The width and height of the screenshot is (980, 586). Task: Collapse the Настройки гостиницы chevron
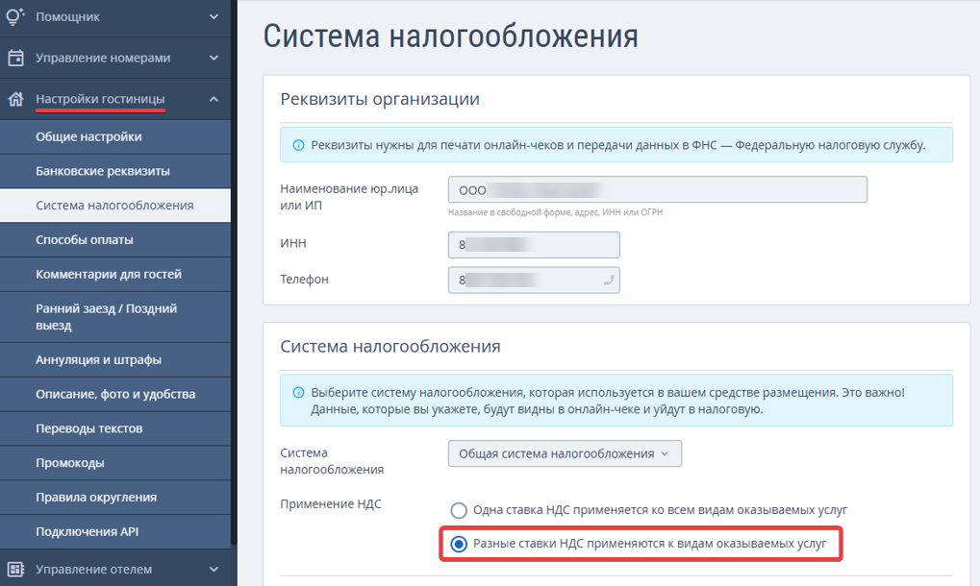click(214, 99)
